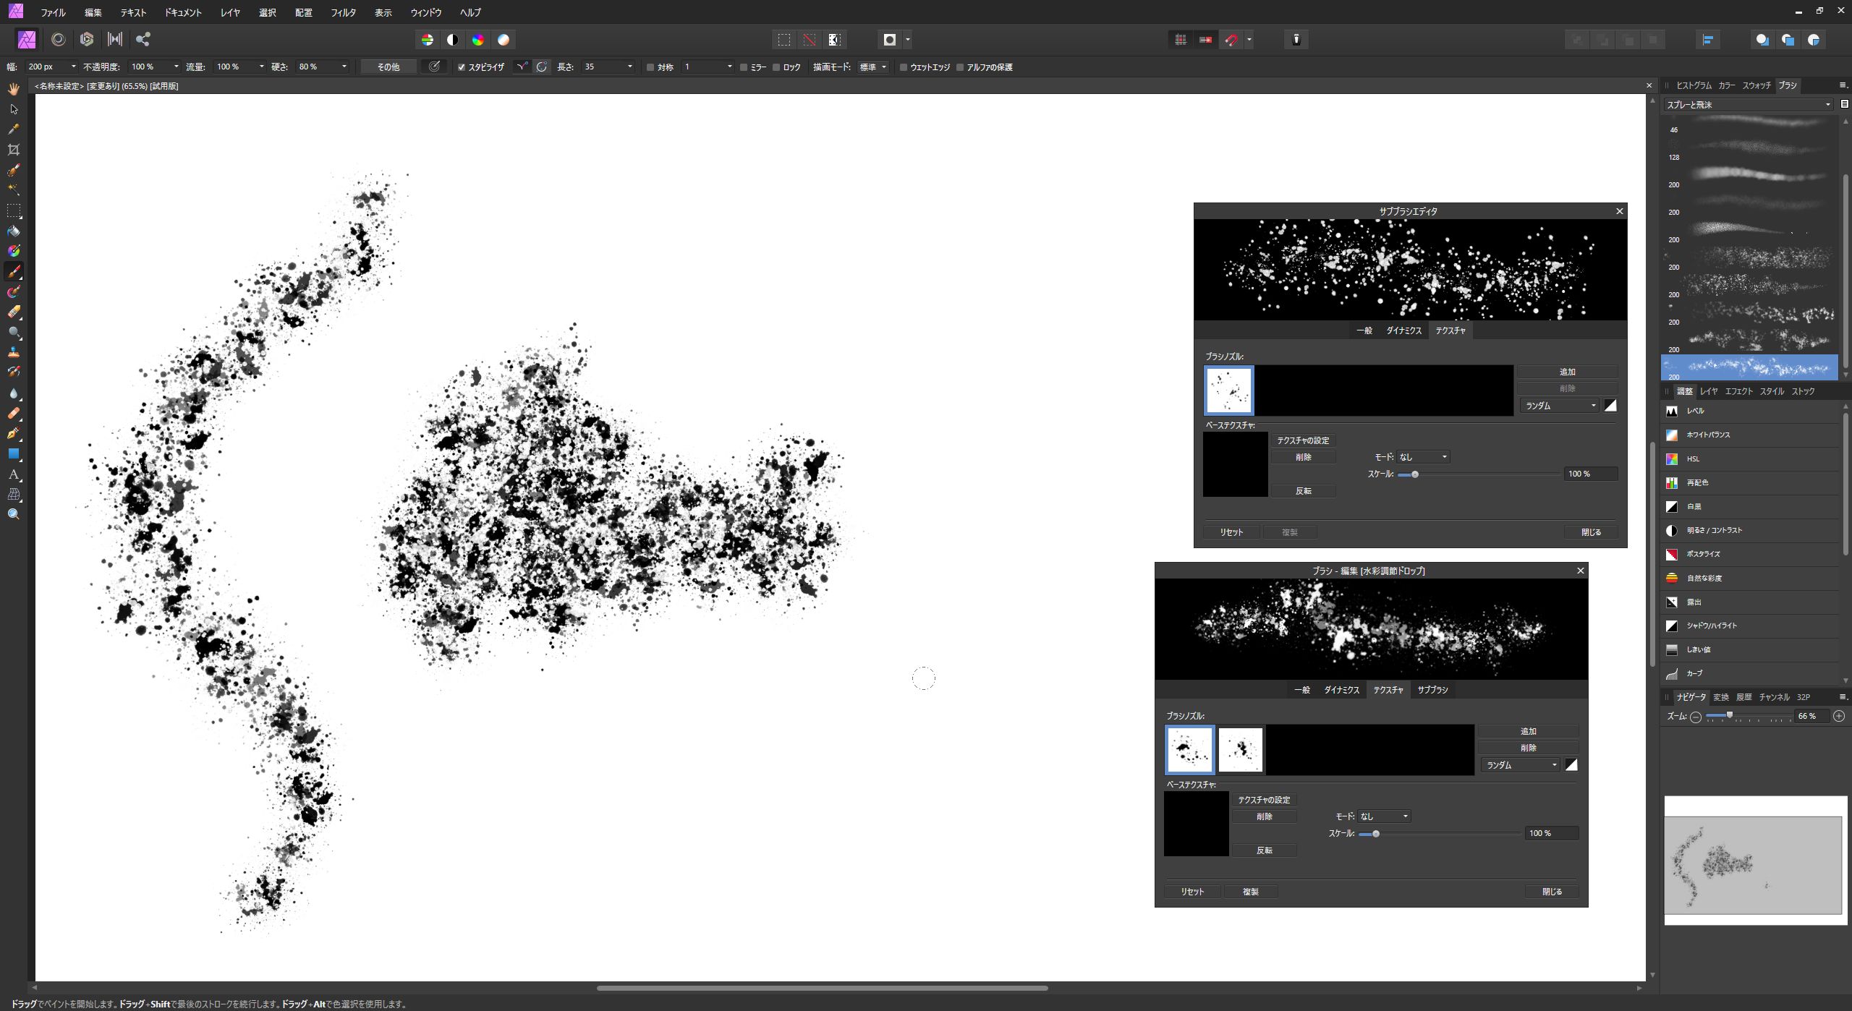Select the Blur droplet tool
The height and width of the screenshot is (1011, 1852).
coord(14,393)
